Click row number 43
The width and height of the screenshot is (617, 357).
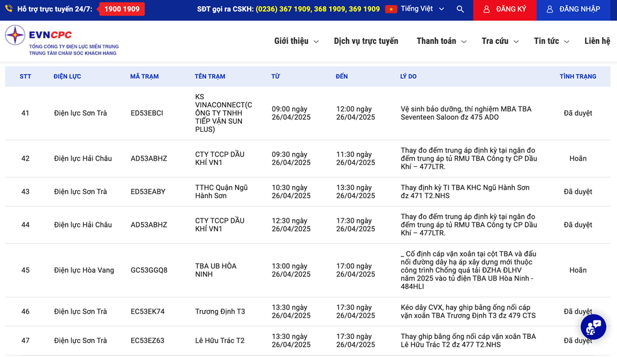pos(25,192)
